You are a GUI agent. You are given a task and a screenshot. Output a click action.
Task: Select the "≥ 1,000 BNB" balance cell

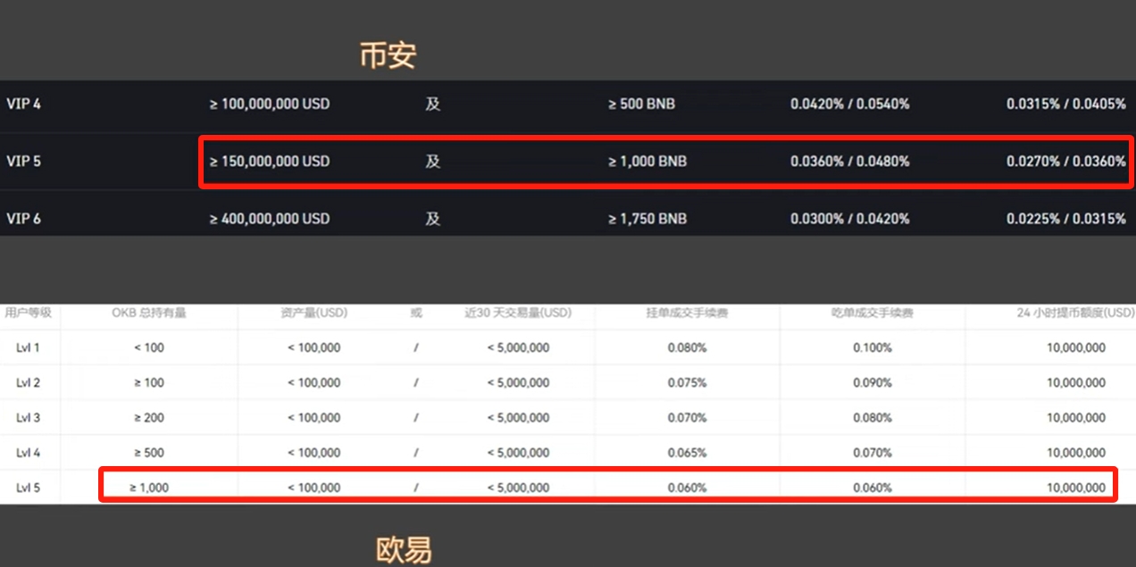tap(647, 162)
